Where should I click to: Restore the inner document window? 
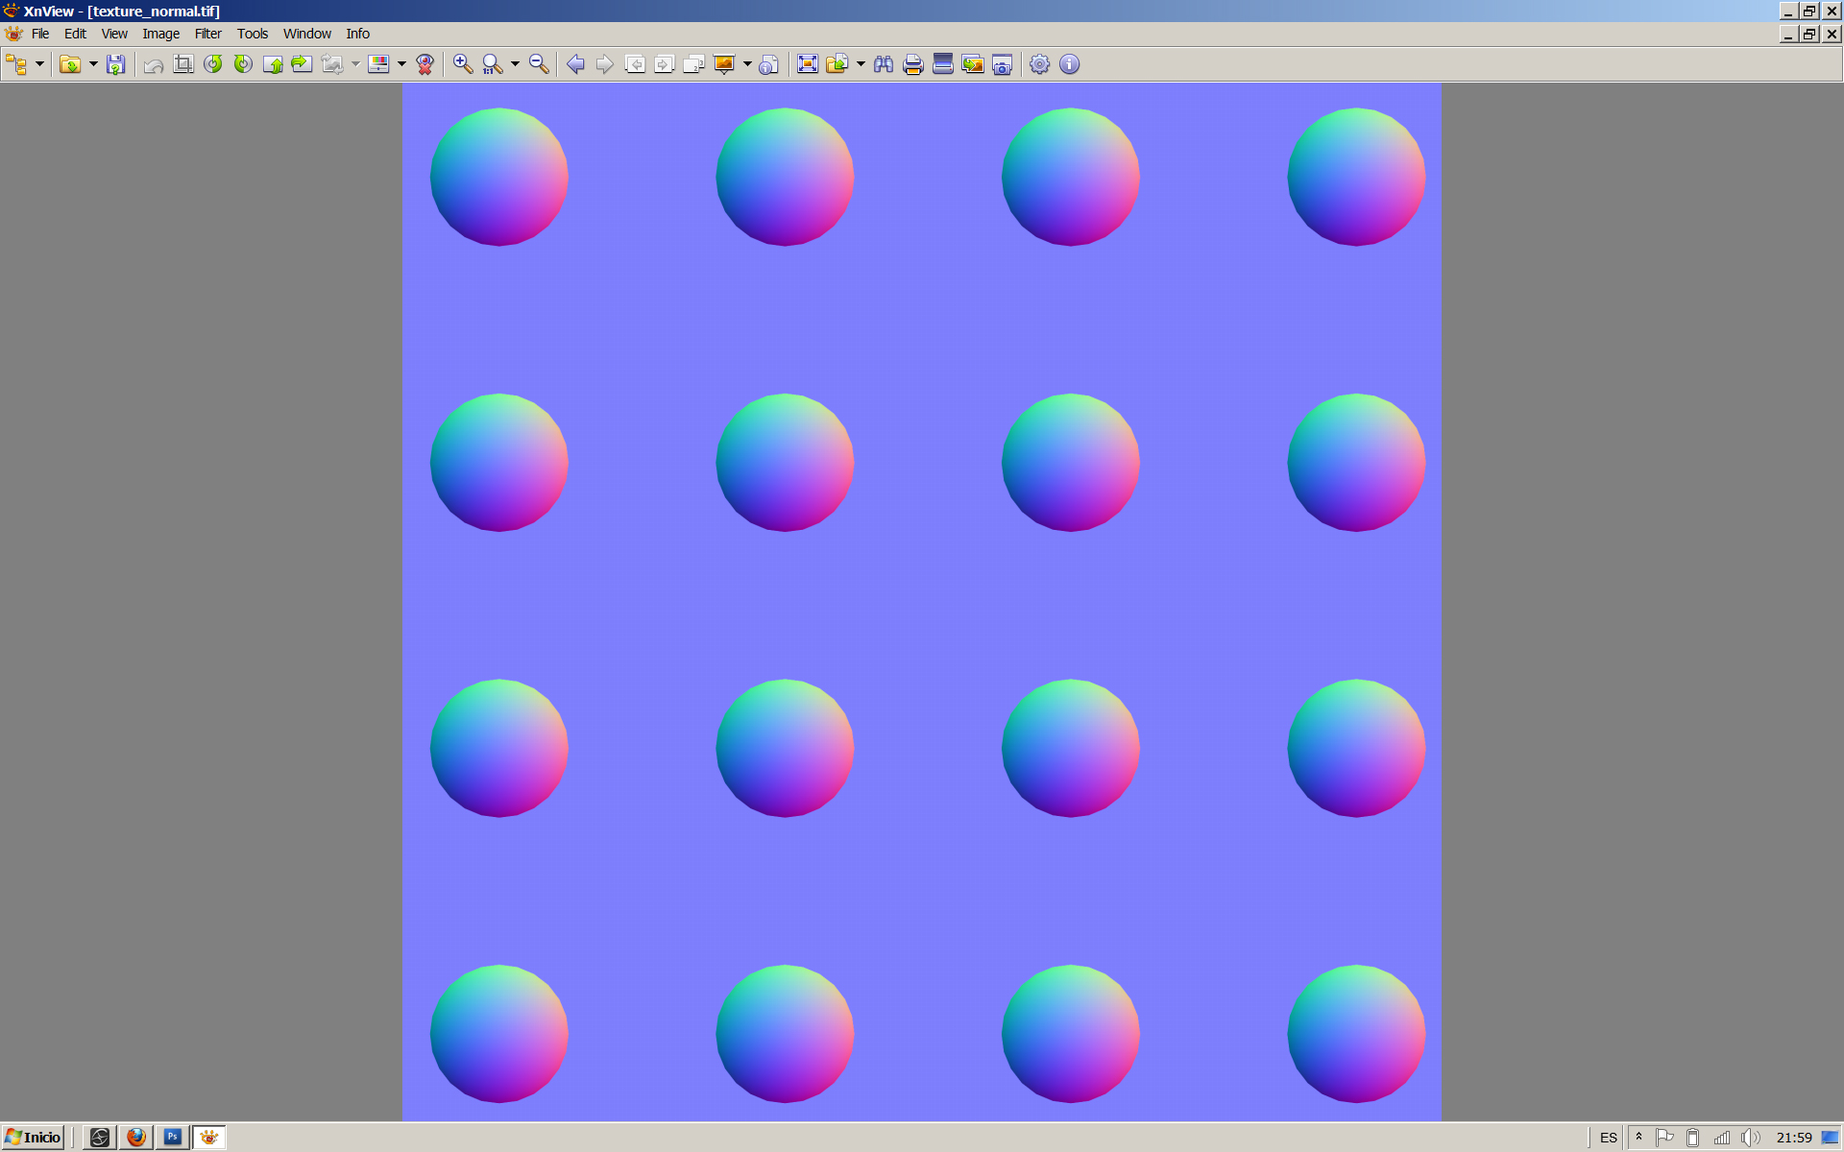1809,34
